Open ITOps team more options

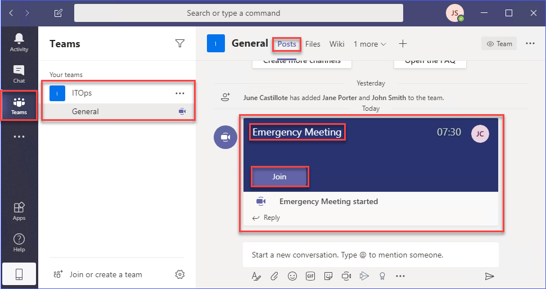180,93
